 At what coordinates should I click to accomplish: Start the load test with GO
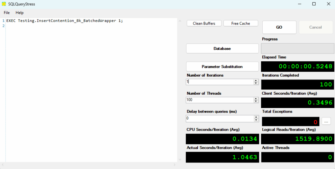click(279, 27)
